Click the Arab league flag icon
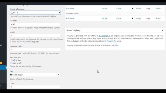 pyautogui.click(x=11, y=75)
